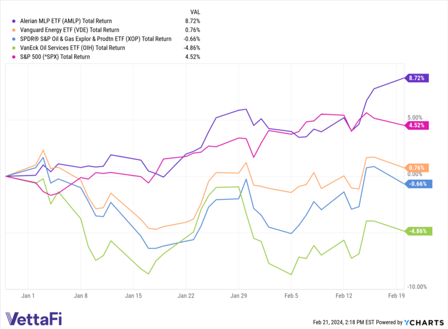Image resolution: width=448 pixels, height=329 pixels.
Task: Click the pink 4.52% end value tag
Action: [x=417, y=125]
